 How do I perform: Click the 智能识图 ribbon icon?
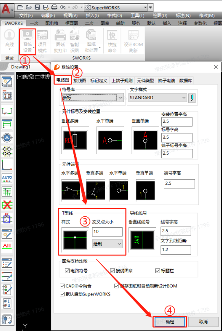(75, 35)
